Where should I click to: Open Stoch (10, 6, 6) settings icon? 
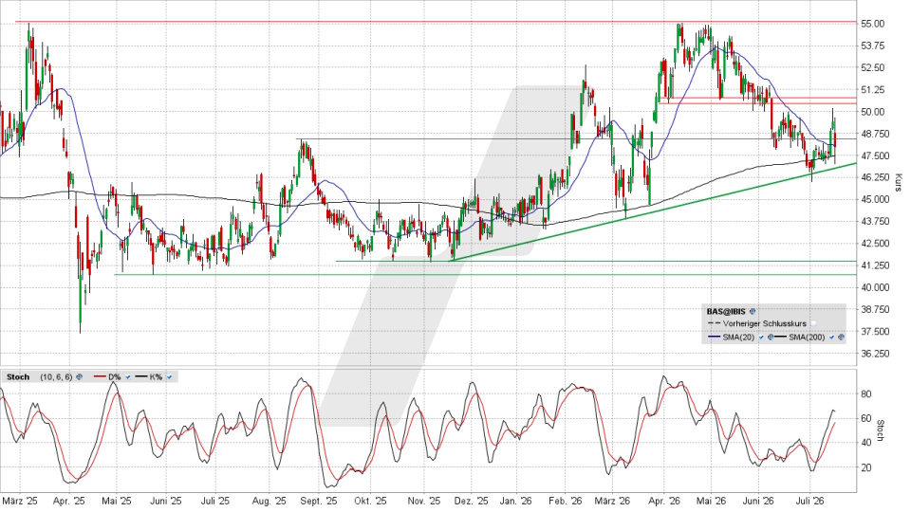pos(79,376)
